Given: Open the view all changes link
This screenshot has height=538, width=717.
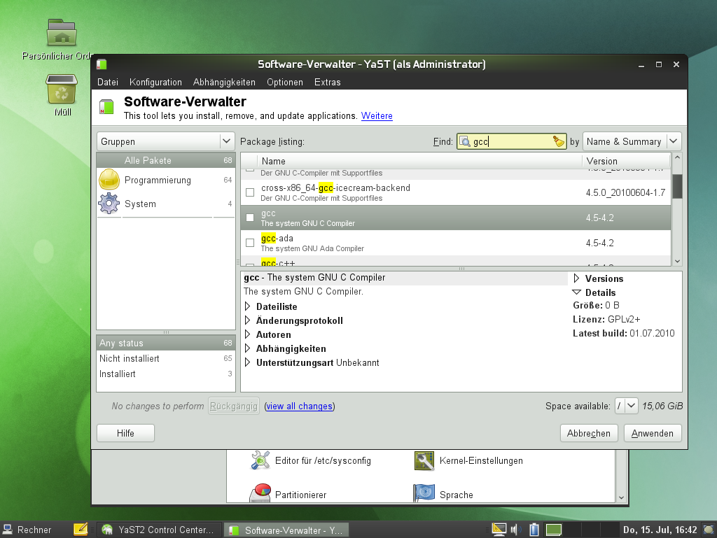Looking at the screenshot, I should point(299,406).
